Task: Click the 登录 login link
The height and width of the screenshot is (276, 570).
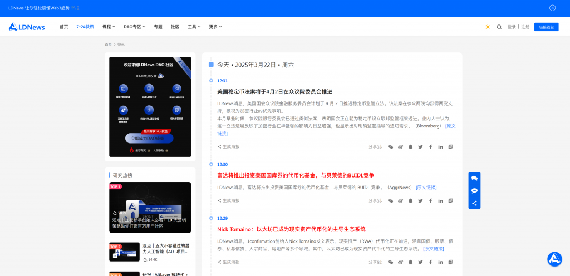Action: (x=512, y=27)
